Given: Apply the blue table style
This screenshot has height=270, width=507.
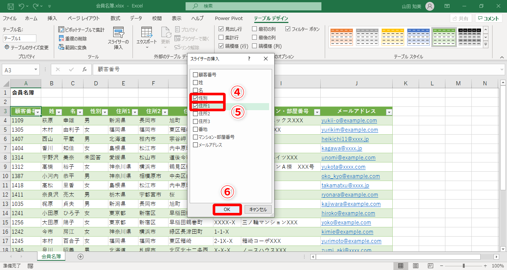Looking at the screenshot, I should (x=418, y=37).
